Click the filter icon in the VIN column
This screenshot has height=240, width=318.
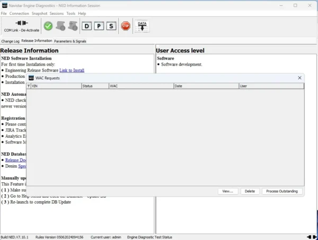click(x=29, y=86)
